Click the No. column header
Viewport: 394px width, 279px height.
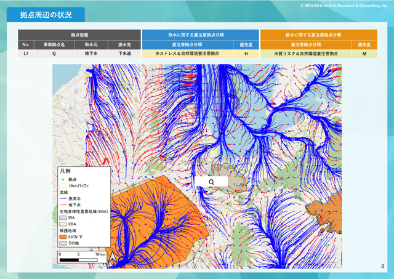click(x=26, y=45)
